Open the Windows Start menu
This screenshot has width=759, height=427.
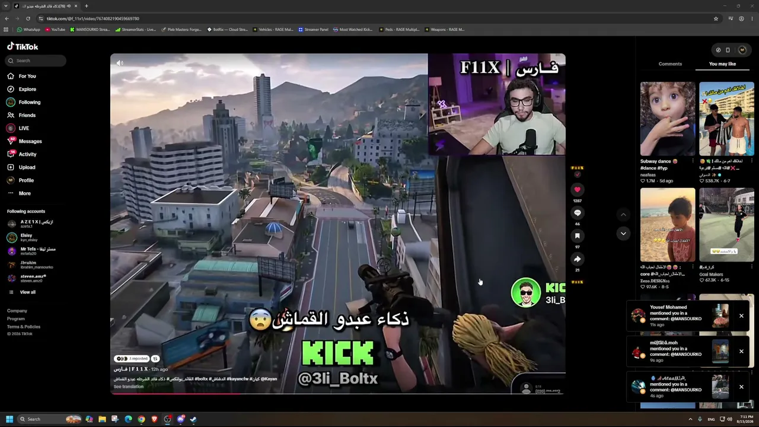click(9, 419)
